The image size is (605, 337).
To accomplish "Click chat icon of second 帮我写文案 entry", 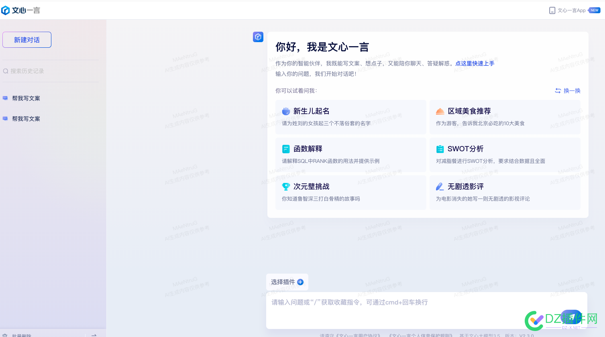I will coord(5,119).
